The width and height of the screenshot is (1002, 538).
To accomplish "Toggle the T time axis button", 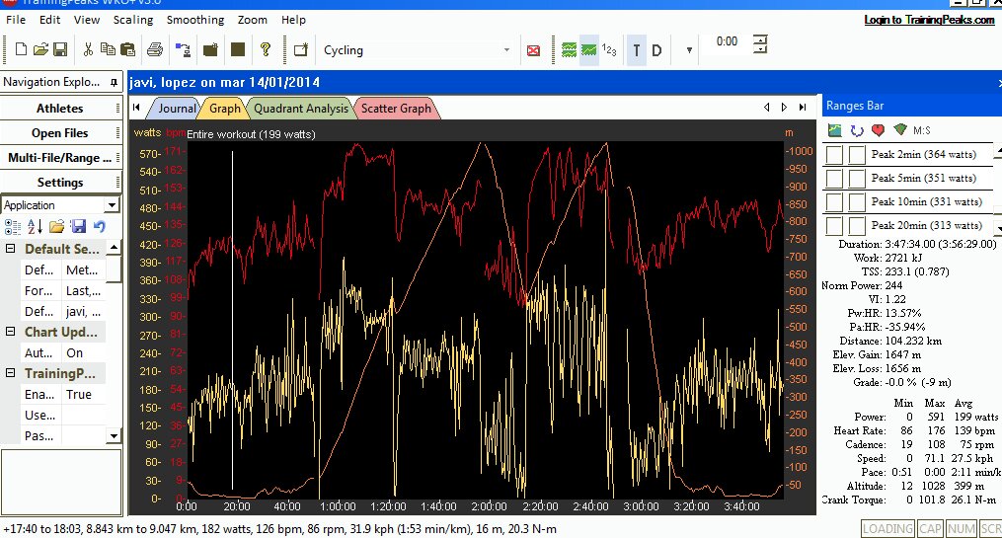I will pos(637,50).
